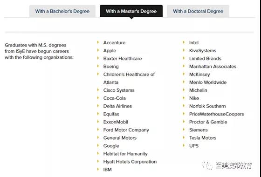Click the Ford Motor Company entry
Screen dimensions: 261x177
(126, 130)
